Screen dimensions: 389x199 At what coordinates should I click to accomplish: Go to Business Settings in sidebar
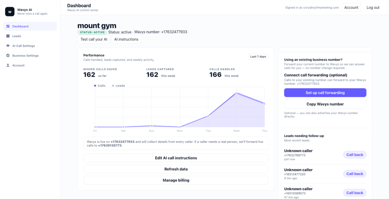click(25, 56)
